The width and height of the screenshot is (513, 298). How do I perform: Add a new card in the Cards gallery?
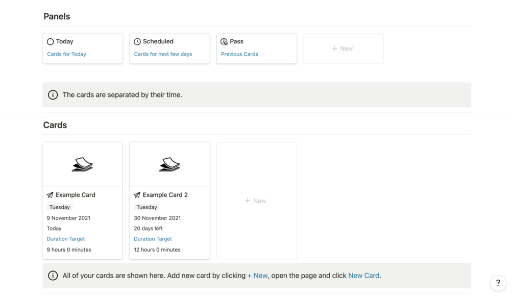pos(256,201)
